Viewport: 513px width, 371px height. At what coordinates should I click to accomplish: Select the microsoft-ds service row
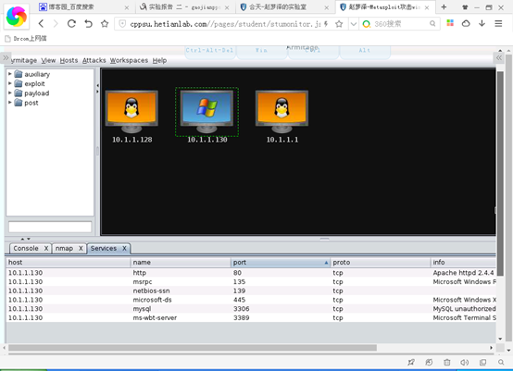click(251, 300)
